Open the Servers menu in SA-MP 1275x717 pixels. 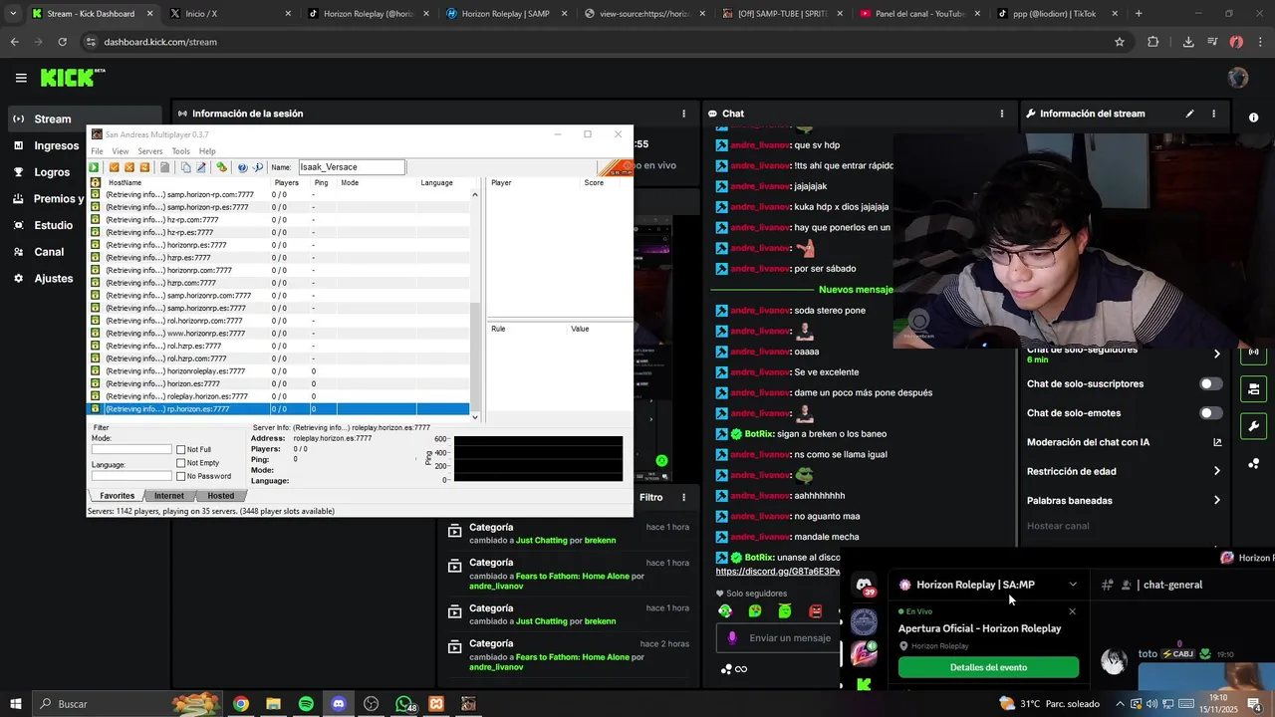tap(150, 151)
